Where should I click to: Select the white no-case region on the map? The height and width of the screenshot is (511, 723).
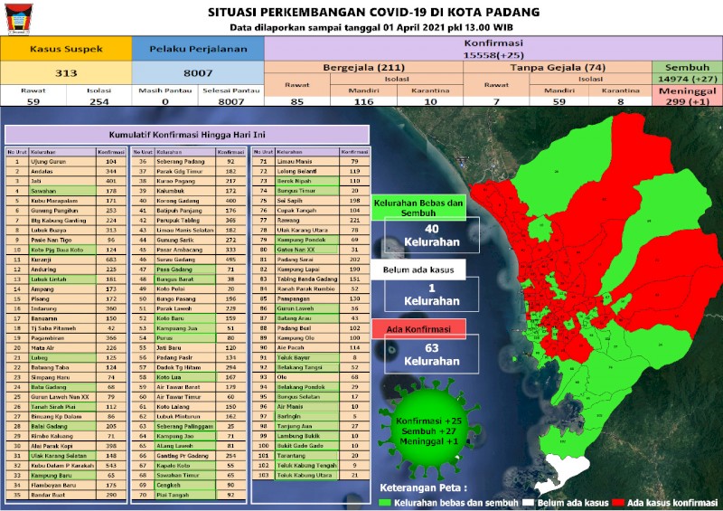562,473
